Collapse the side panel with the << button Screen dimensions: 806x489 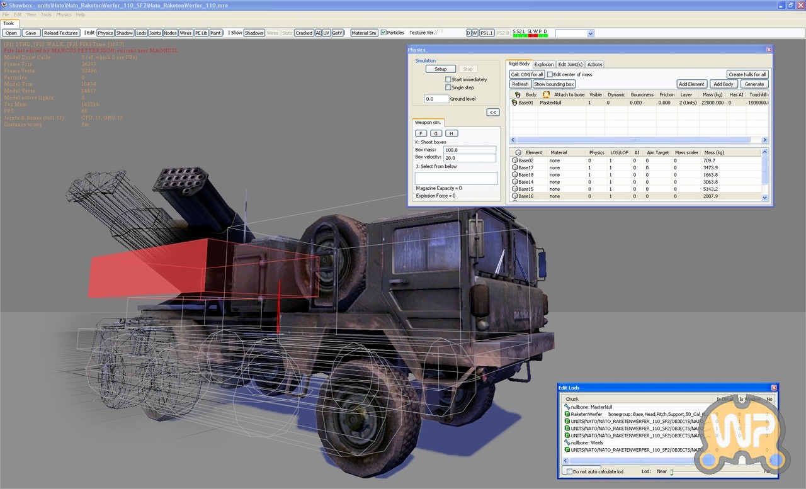point(492,112)
